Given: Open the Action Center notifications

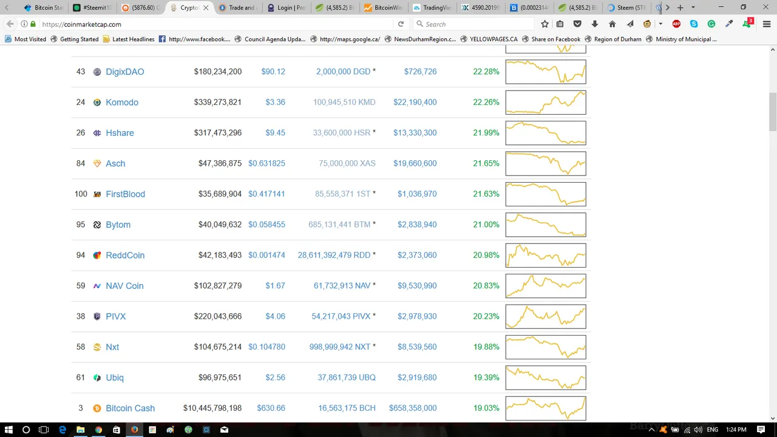Looking at the screenshot, I should coord(761,430).
